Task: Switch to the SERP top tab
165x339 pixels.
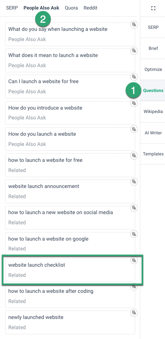Action: pyautogui.click(x=12, y=8)
